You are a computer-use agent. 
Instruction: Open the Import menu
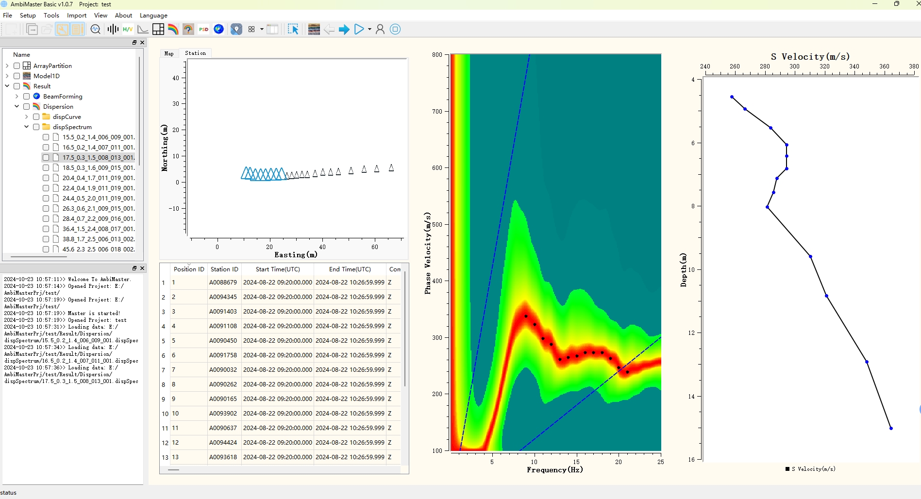pyautogui.click(x=77, y=16)
